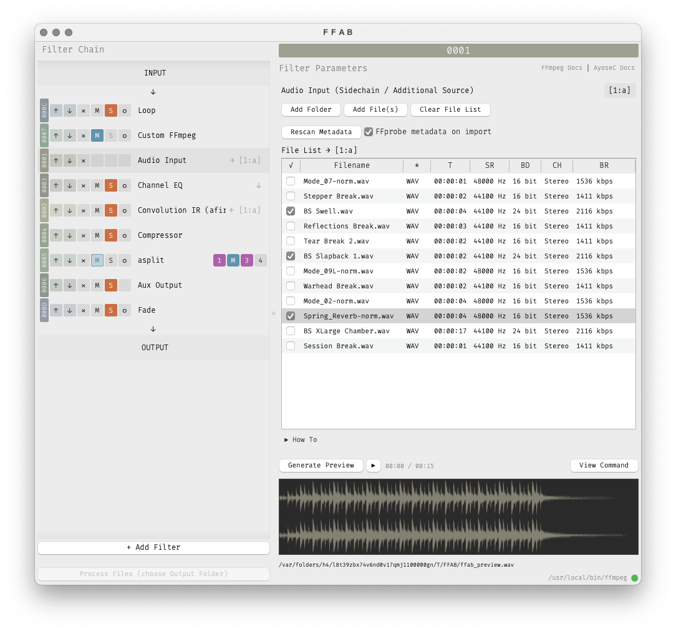Toggle FFprobe metadata on import
676x631 pixels.
[369, 132]
